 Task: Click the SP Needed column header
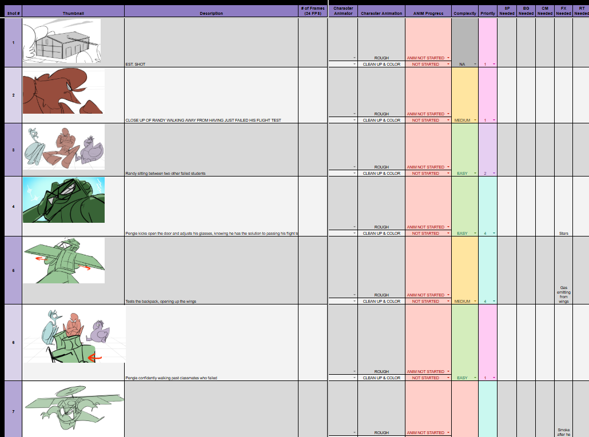(507, 11)
